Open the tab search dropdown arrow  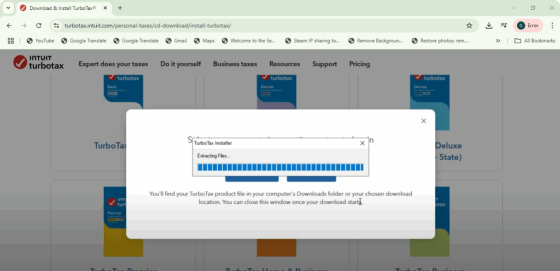8,8
